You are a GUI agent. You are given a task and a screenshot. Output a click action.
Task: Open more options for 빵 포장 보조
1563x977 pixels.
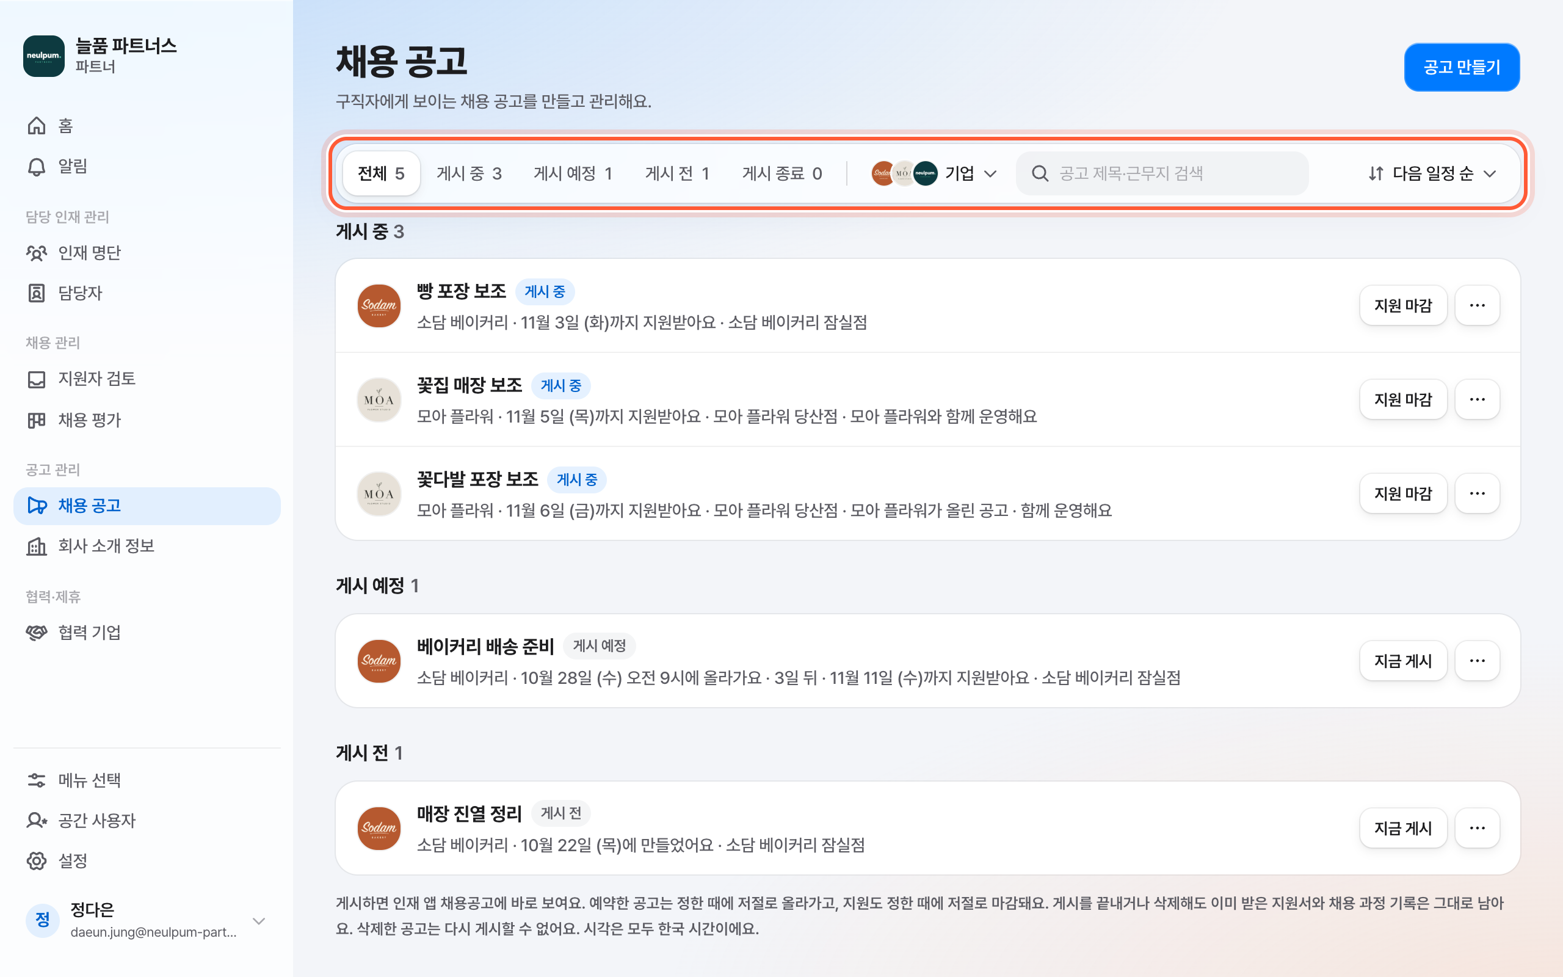(1477, 306)
